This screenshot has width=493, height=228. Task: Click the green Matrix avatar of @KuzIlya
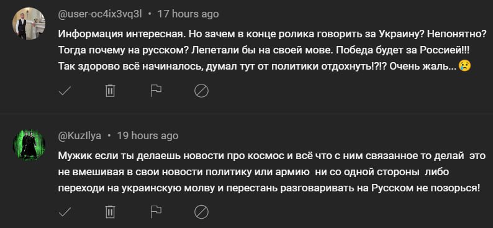pyautogui.click(x=29, y=145)
